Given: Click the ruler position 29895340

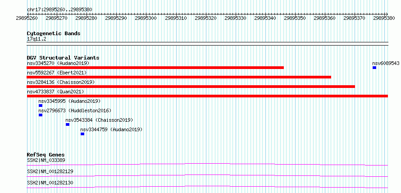Looking at the screenshot, I should [265, 18].
